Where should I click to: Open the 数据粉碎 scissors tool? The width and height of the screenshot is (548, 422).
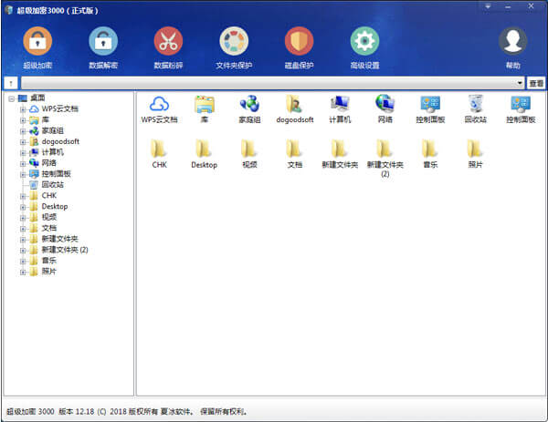click(x=168, y=47)
